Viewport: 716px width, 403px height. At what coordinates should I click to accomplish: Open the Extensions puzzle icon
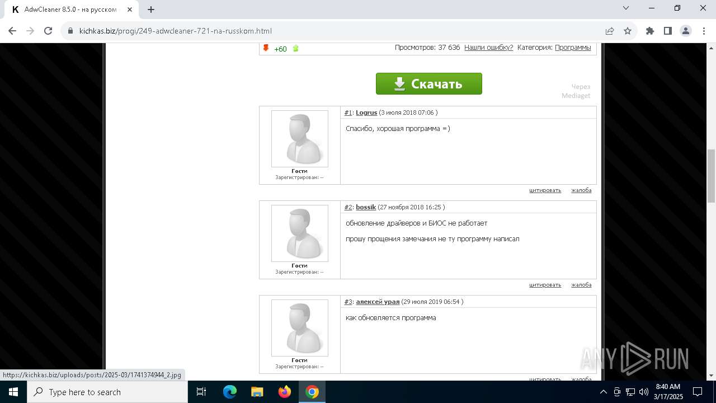650,31
